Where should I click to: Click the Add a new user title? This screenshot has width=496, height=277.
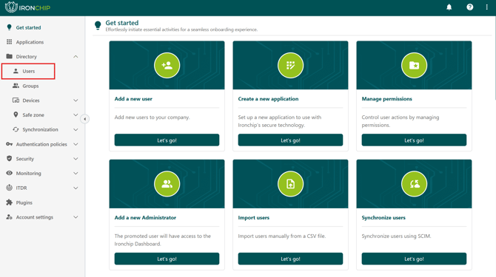point(133,99)
